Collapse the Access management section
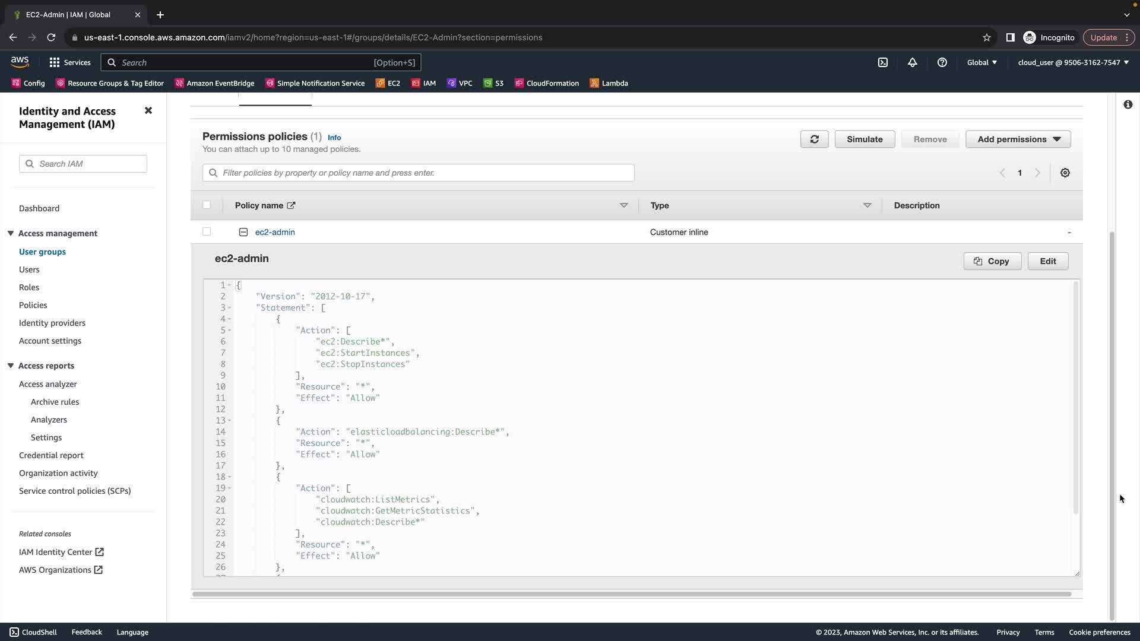The image size is (1140, 641). (11, 233)
